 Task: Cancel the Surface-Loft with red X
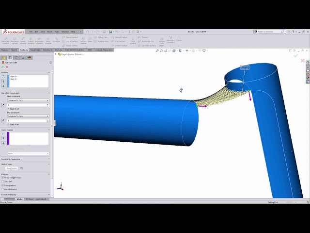[7, 67]
